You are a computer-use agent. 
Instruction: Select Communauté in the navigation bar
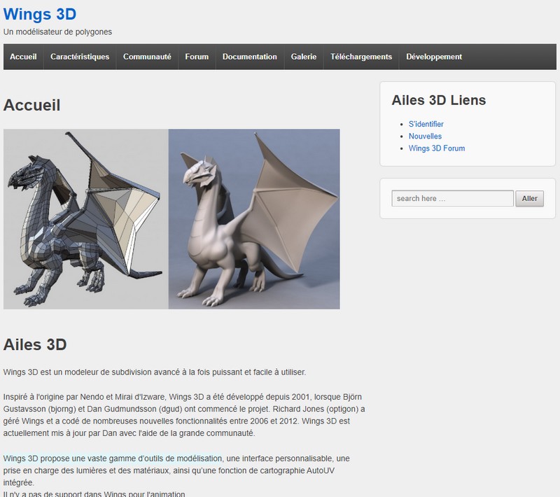tap(147, 57)
